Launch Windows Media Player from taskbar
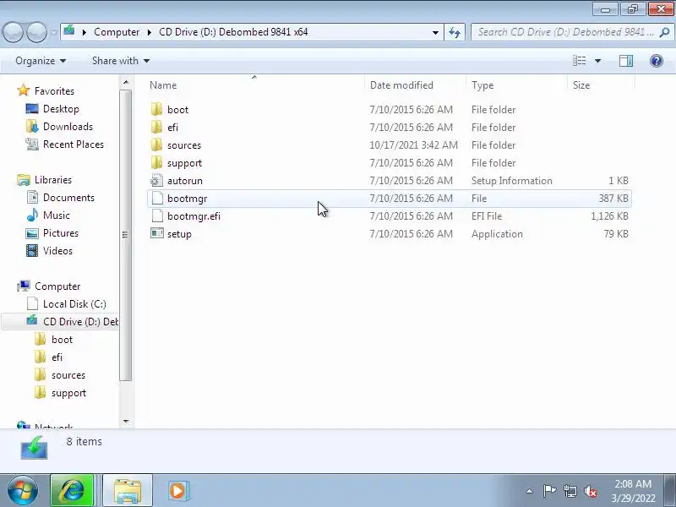This screenshot has width=676, height=507. click(x=177, y=491)
